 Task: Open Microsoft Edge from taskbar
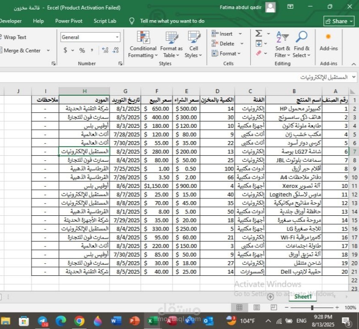pyautogui.click(x=61, y=321)
